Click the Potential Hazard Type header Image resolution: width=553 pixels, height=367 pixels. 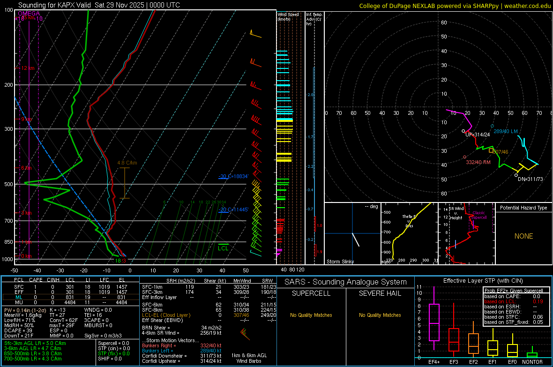click(523, 208)
